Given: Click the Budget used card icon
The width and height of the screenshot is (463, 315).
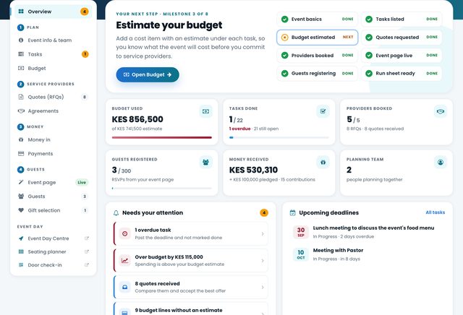Looking at the screenshot, I should point(205,111).
